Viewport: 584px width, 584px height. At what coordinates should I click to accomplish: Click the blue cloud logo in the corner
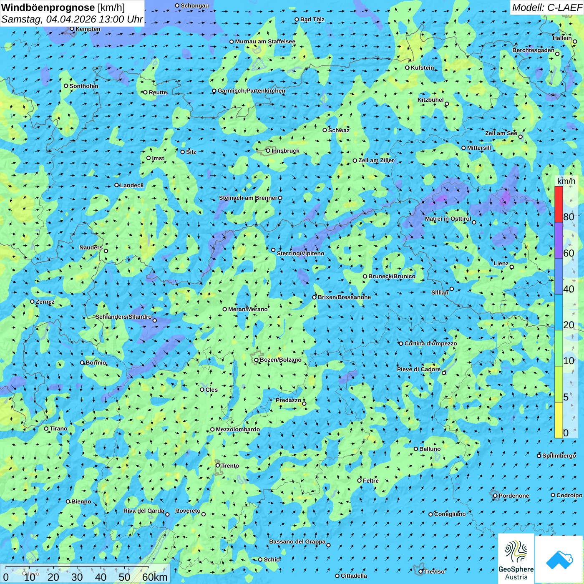tap(559, 559)
